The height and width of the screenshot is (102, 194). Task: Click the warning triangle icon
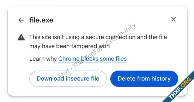click(x=21, y=37)
